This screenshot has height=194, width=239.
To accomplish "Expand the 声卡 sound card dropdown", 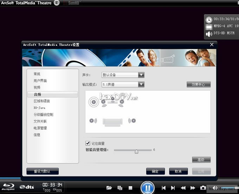I will pos(141,75).
